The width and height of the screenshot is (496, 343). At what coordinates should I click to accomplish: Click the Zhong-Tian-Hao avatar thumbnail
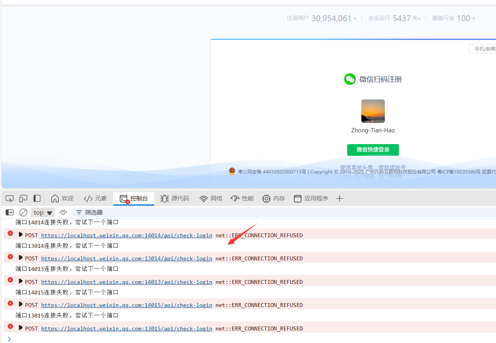pos(373,111)
